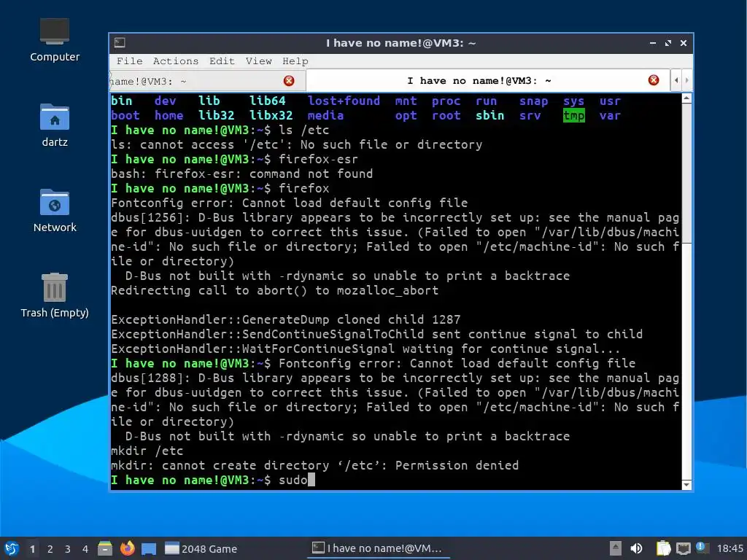Select the Network desktop icon

(54, 211)
